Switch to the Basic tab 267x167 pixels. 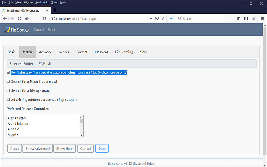click(11, 52)
